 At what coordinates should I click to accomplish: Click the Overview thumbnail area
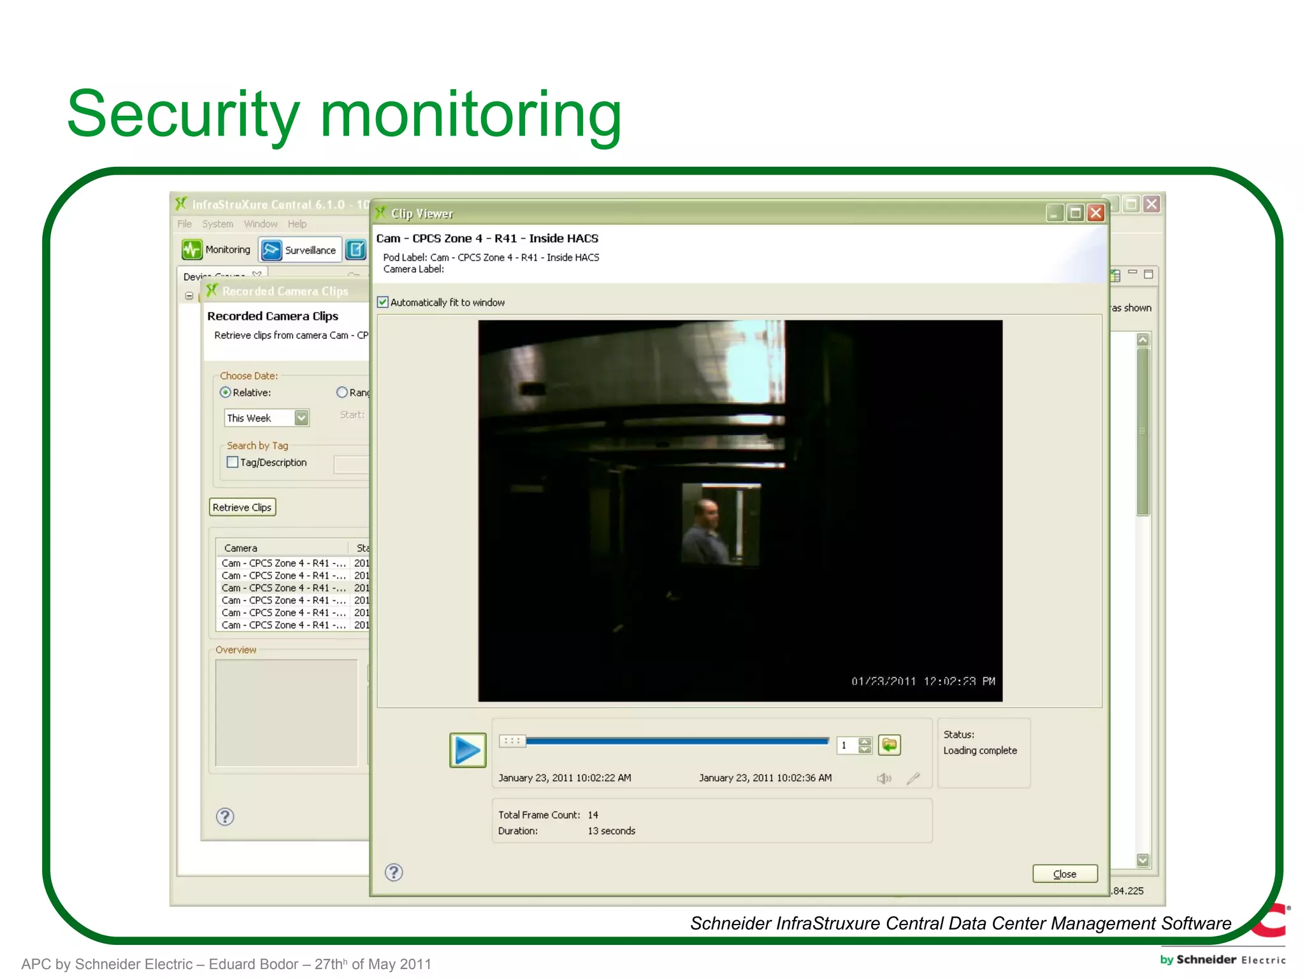pyautogui.click(x=287, y=712)
